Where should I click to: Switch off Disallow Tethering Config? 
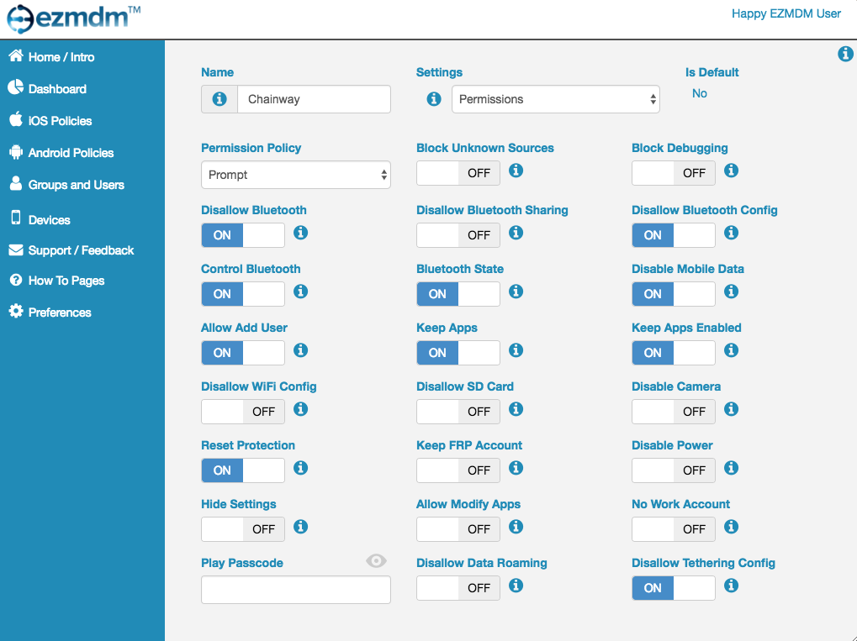674,588
